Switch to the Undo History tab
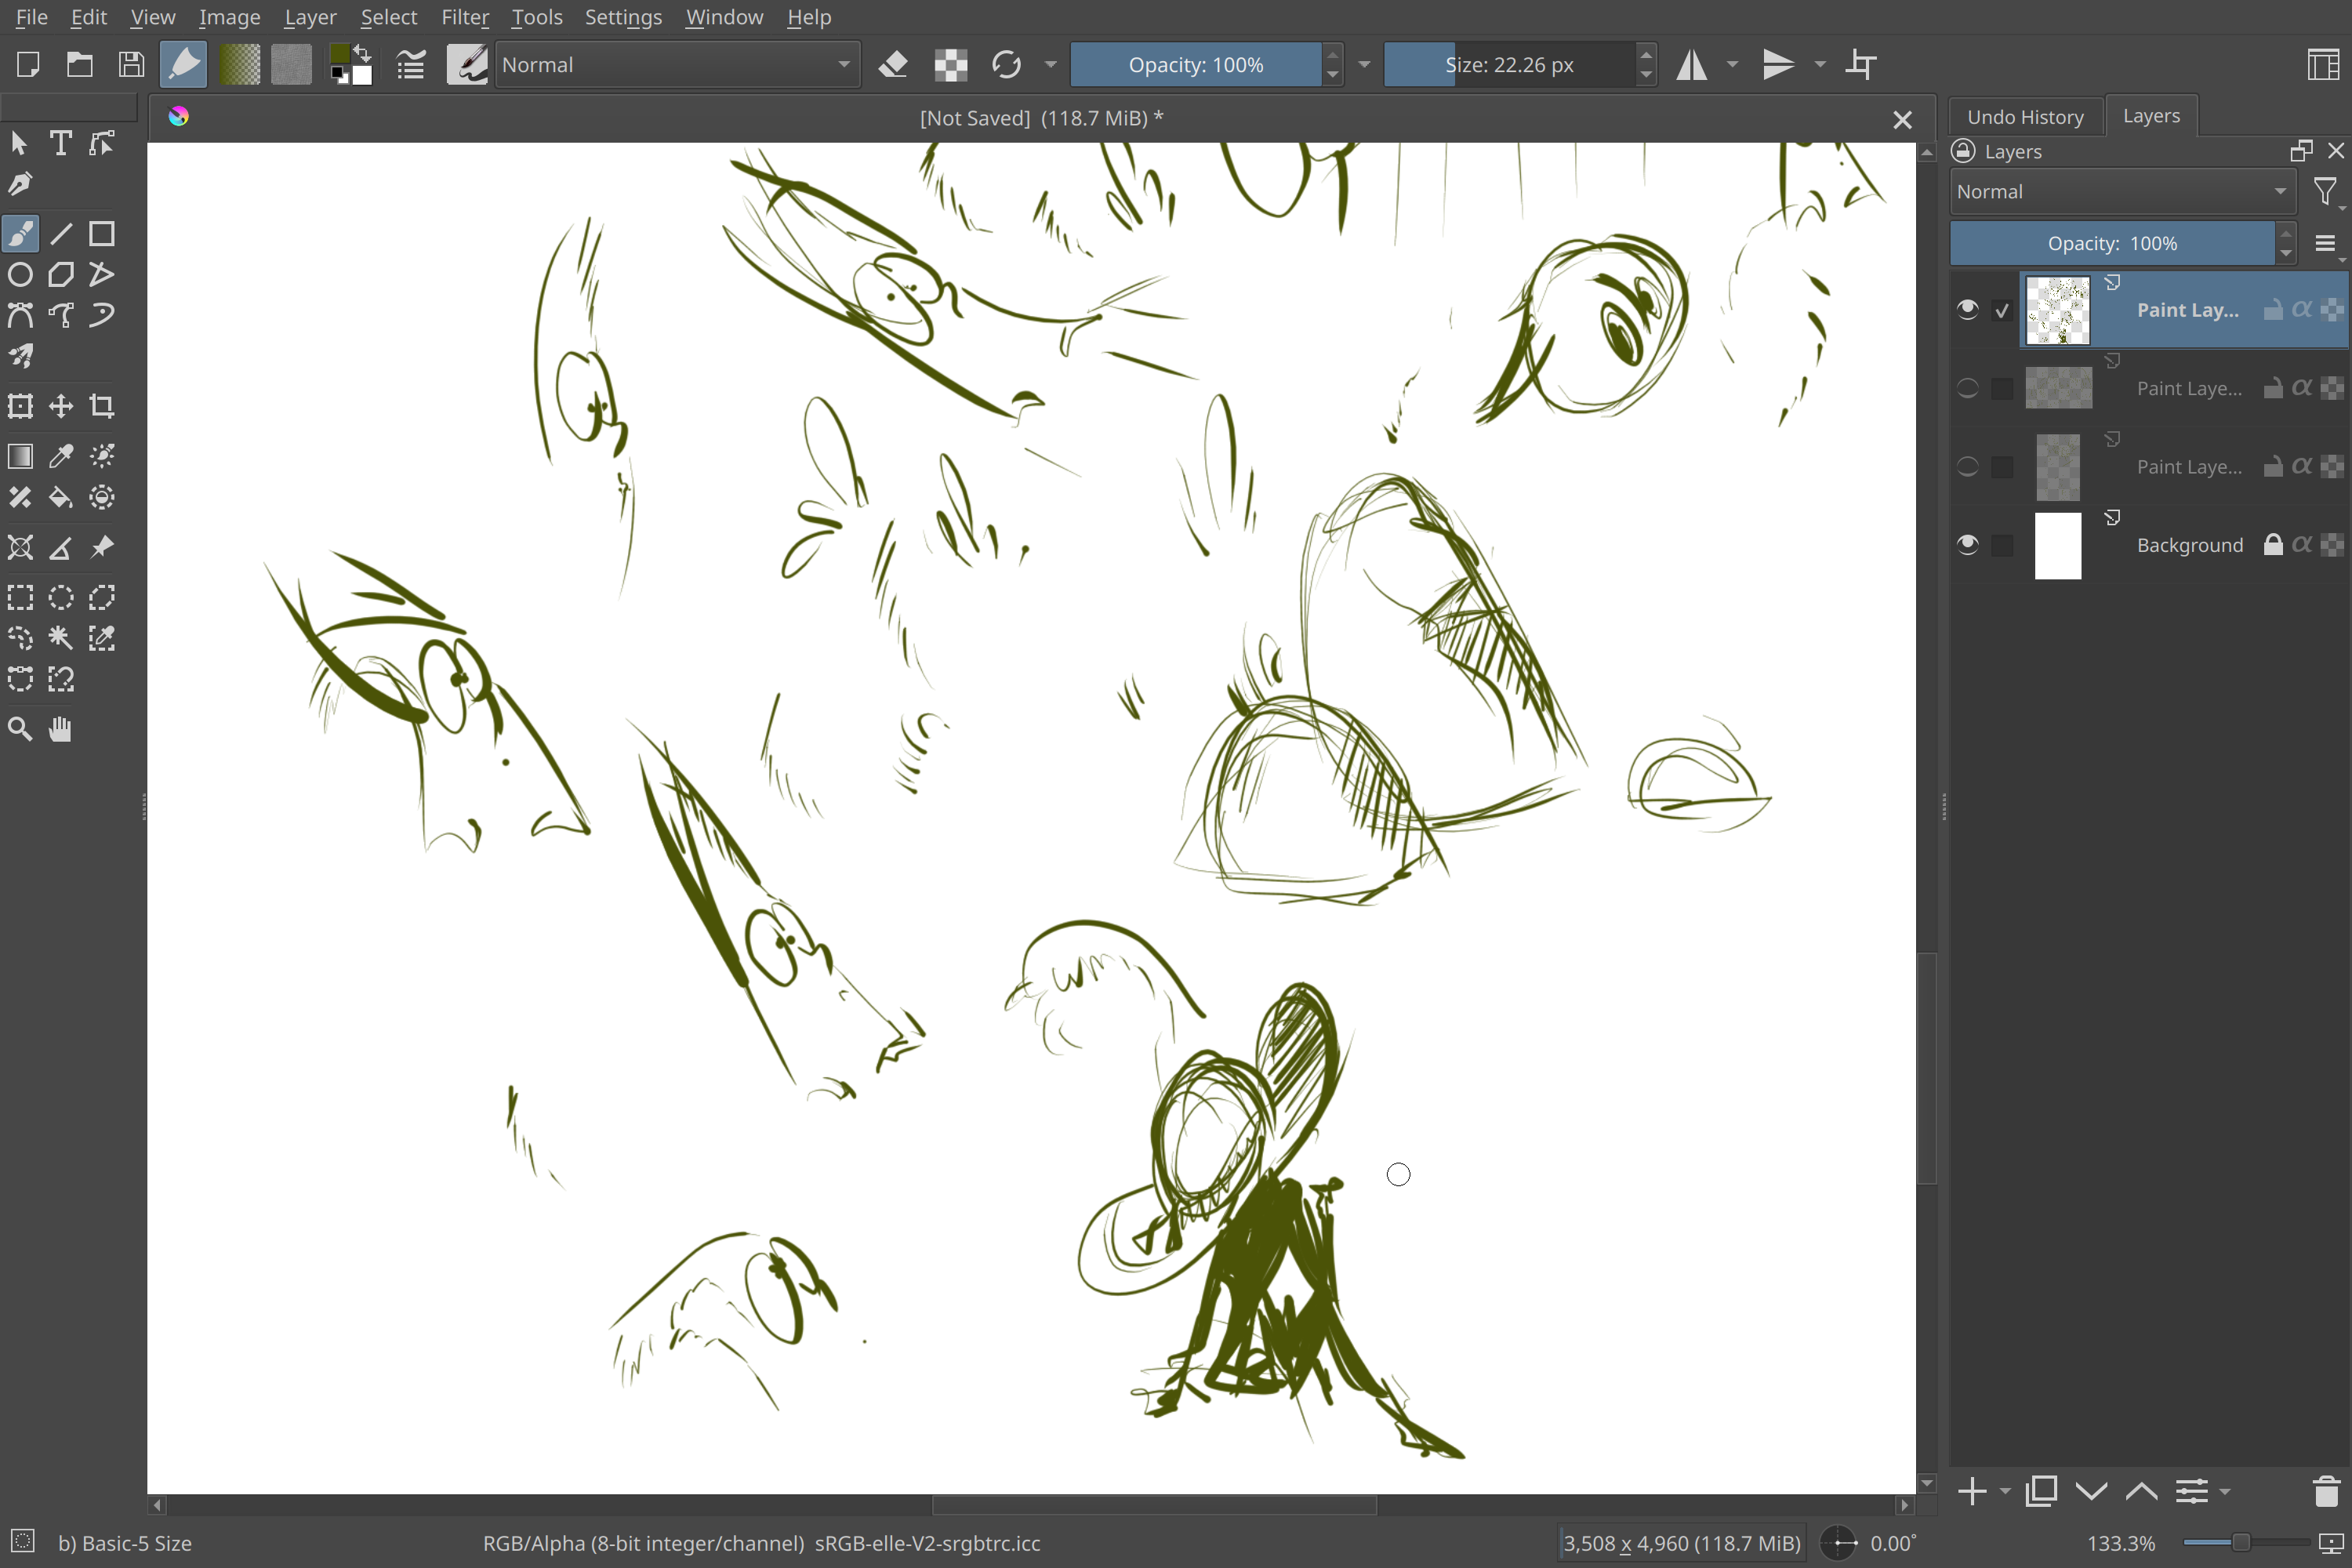This screenshot has height=1568, width=2352. (2025, 117)
